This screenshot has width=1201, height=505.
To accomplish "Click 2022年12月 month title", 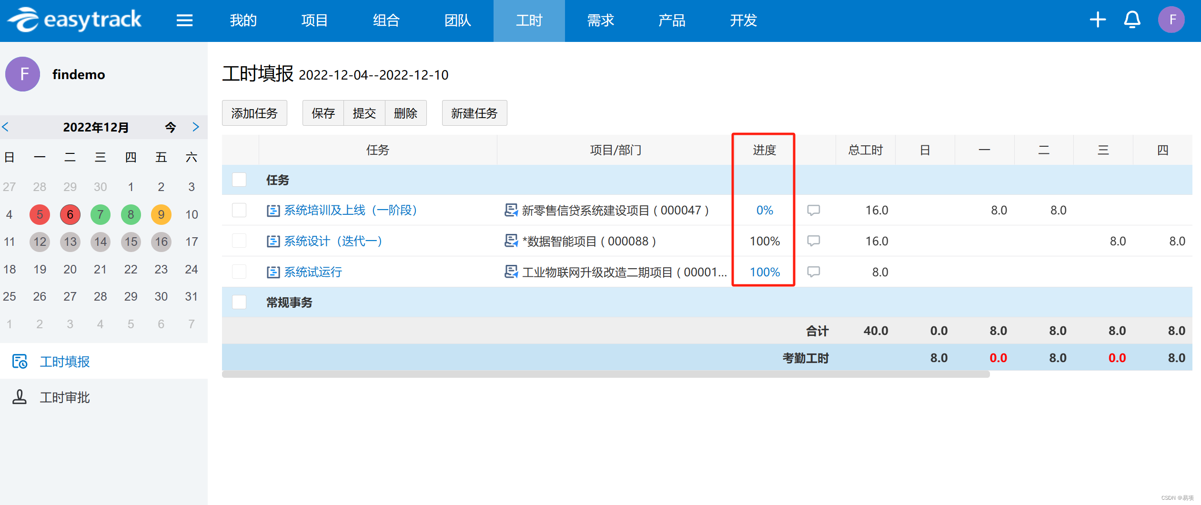I will pyautogui.click(x=96, y=127).
